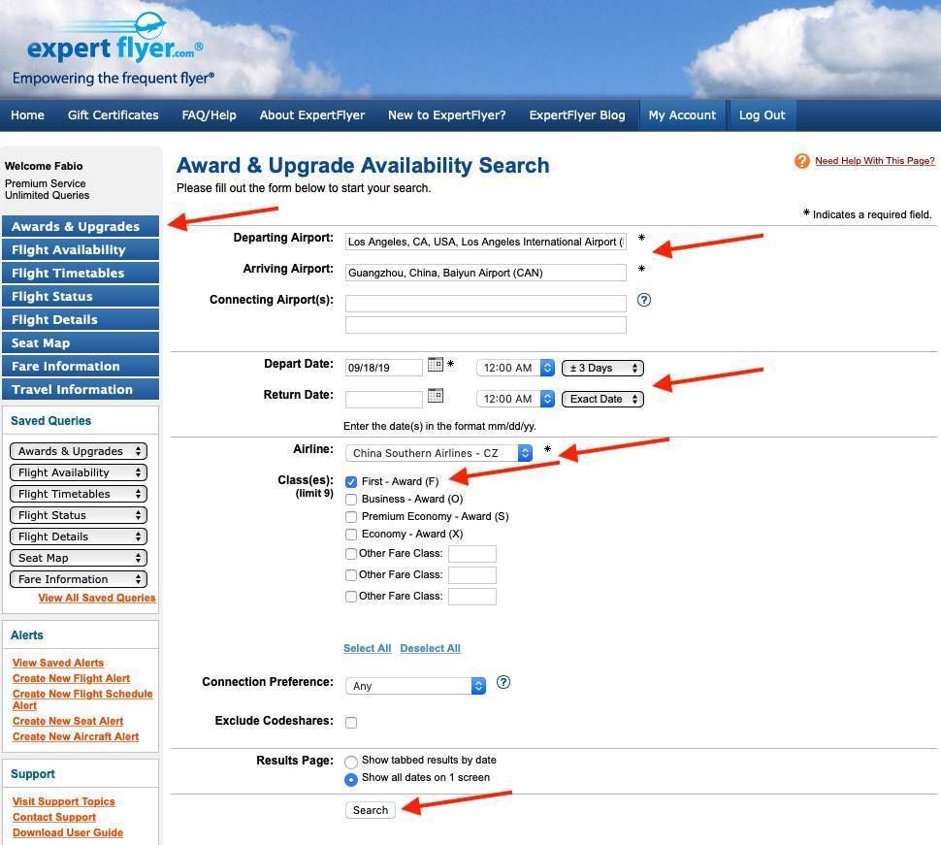Click Deselect All classes link
941x845 pixels.
point(431,649)
